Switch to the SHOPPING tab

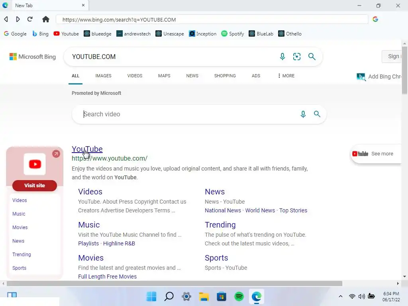click(225, 76)
